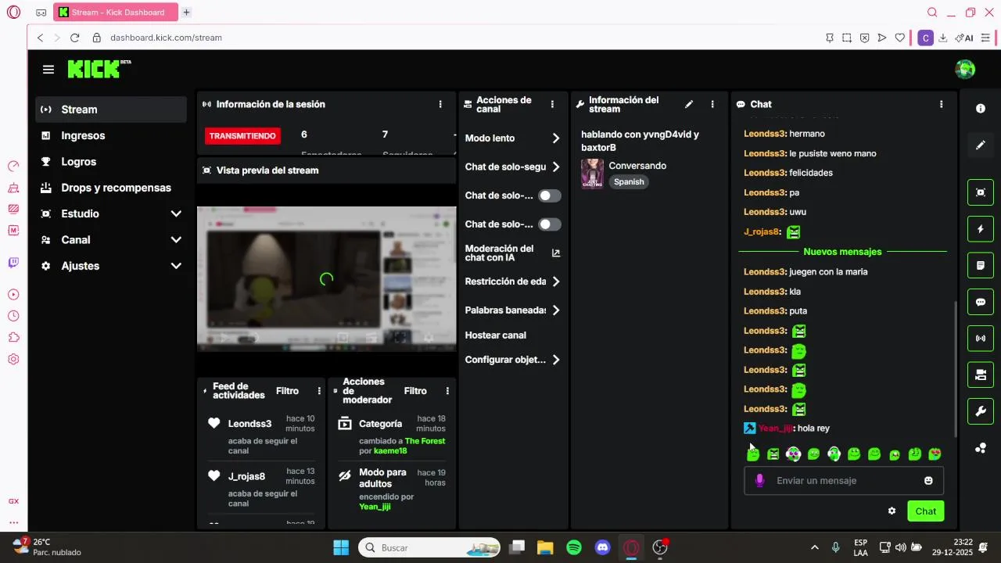Open the hamburger menu next to Kick logo
This screenshot has width=1001, height=563.
pos(48,70)
